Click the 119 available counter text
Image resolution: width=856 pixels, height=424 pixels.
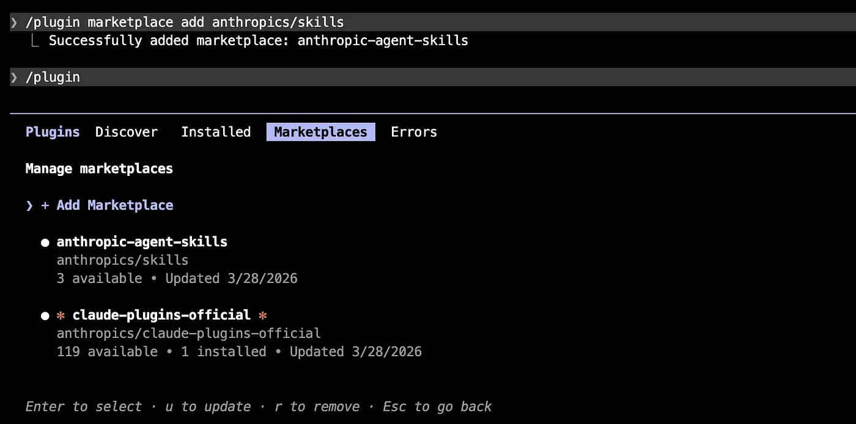coord(106,352)
